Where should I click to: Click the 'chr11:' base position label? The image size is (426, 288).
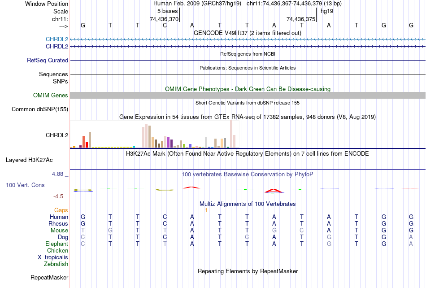[x=60, y=19]
